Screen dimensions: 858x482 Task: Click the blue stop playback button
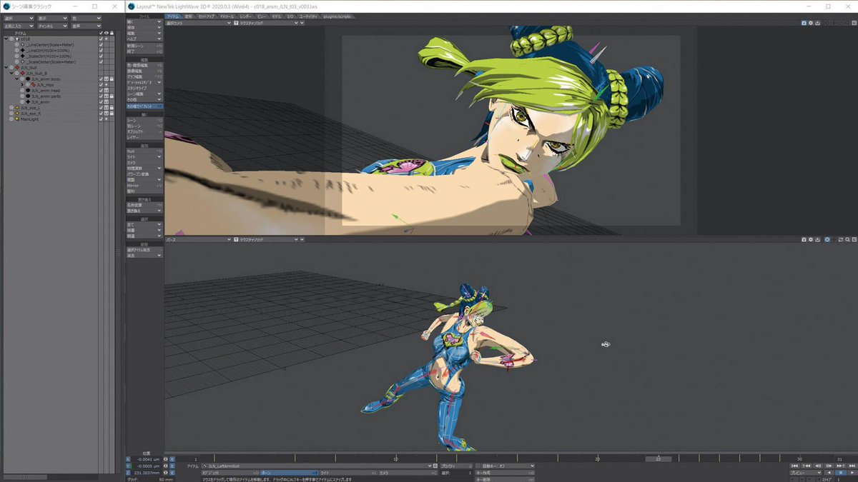(x=841, y=473)
